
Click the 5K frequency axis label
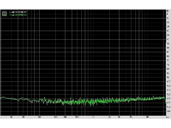click(x=131, y=117)
